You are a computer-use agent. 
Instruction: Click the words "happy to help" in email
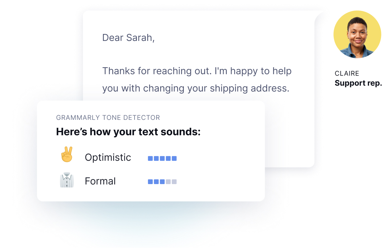pos(261,71)
